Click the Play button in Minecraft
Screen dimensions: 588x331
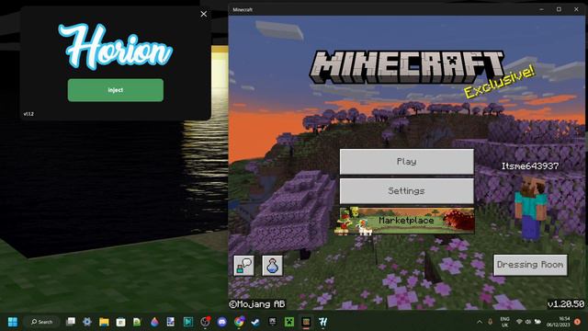[x=406, y=162]
